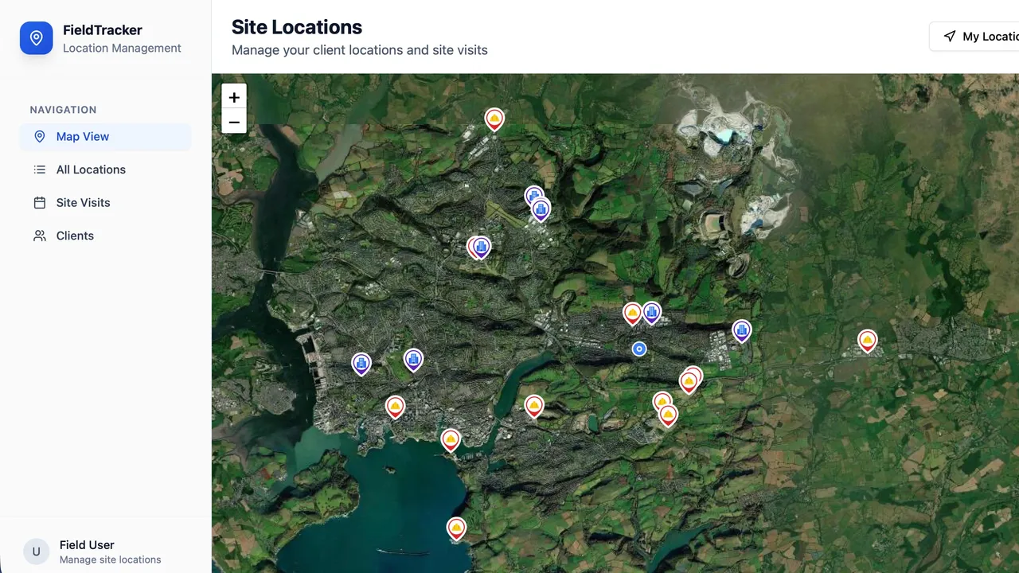
Task: Open the Site Visits page
Action: [x=106, y=203]
